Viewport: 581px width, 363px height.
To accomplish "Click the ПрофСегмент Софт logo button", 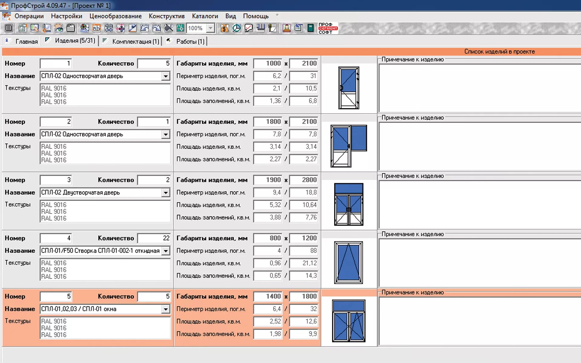I will tap(328, 28).
